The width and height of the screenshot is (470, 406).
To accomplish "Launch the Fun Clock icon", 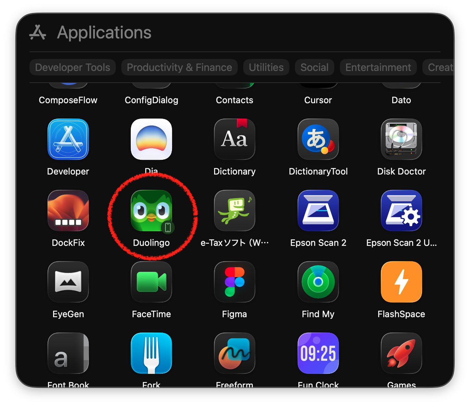I will [x=318, y=353].
